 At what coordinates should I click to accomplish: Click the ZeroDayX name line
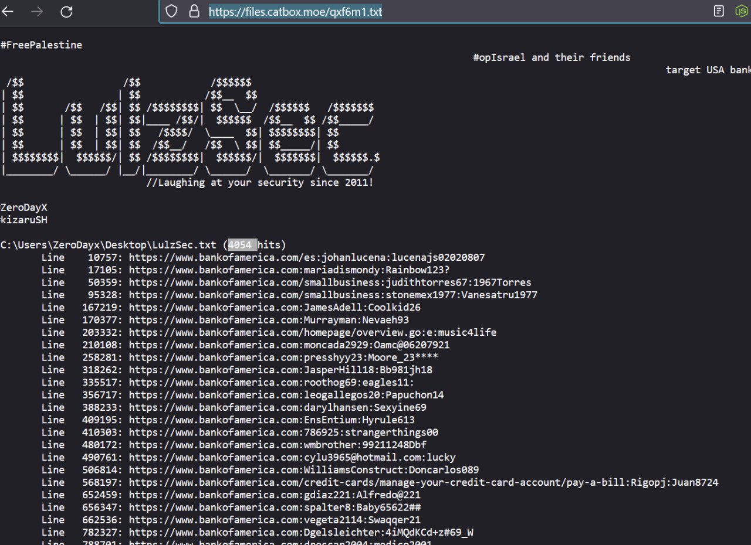(x=23, y=207)
